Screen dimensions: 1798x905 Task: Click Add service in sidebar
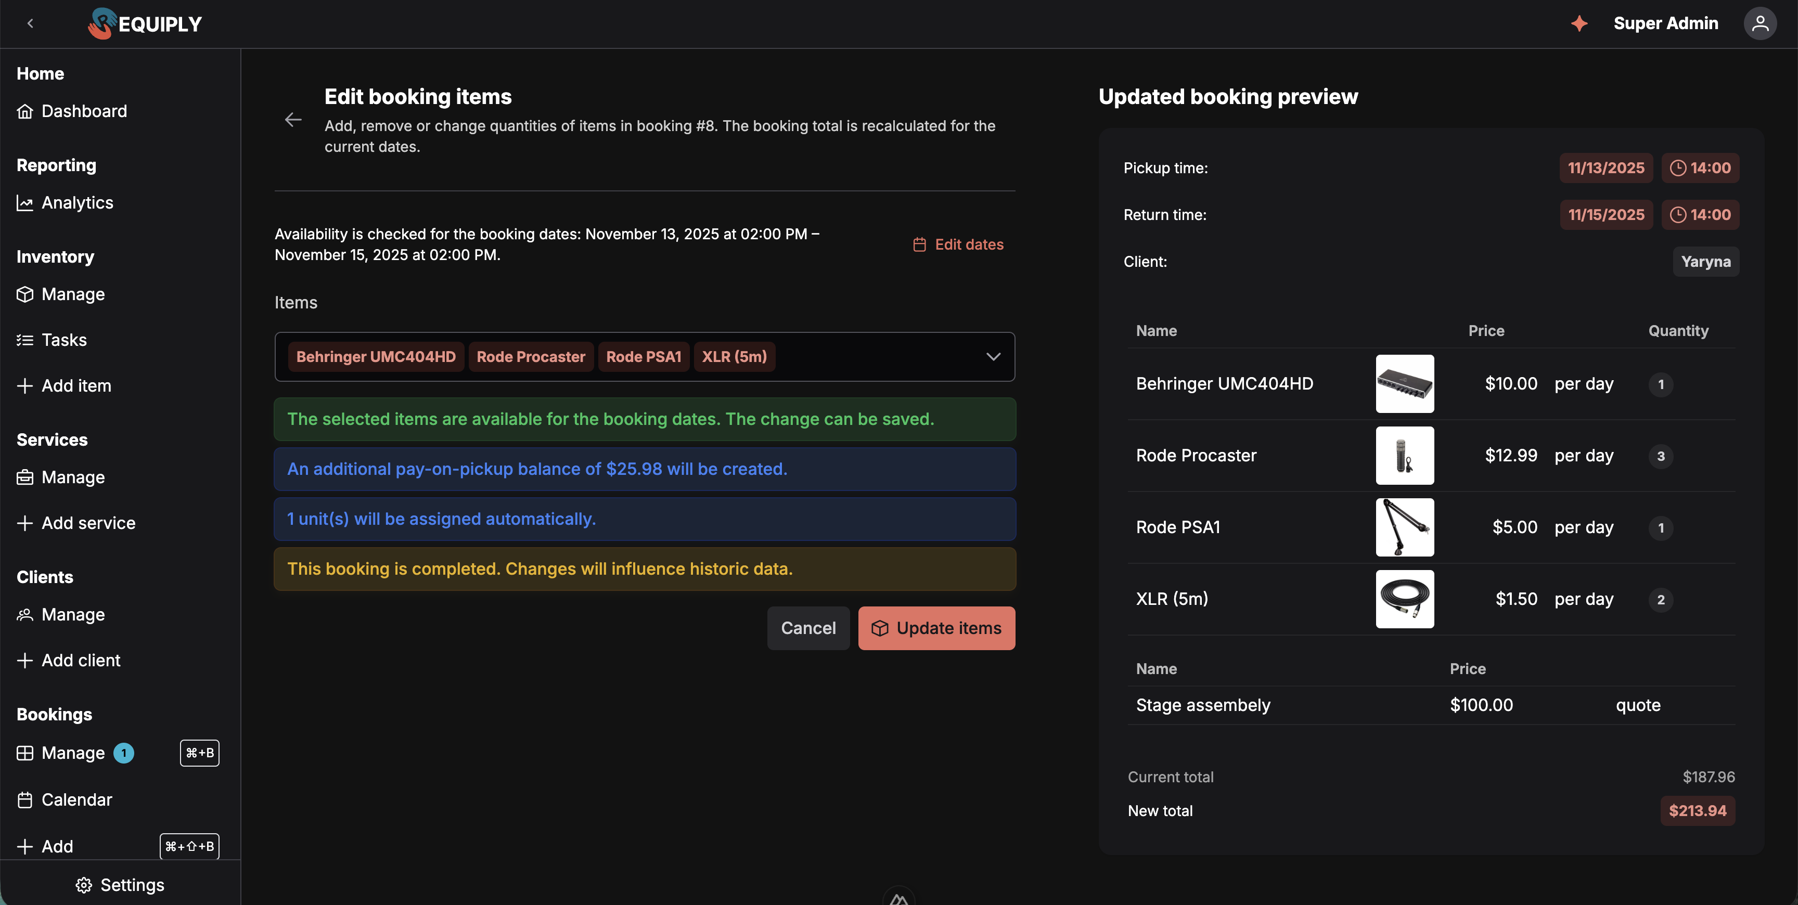(x=76, y=523)
